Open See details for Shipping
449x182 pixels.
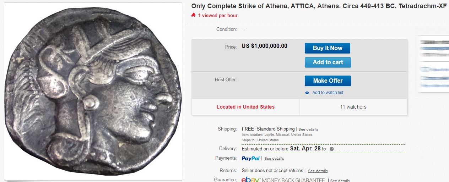[308, 129]
